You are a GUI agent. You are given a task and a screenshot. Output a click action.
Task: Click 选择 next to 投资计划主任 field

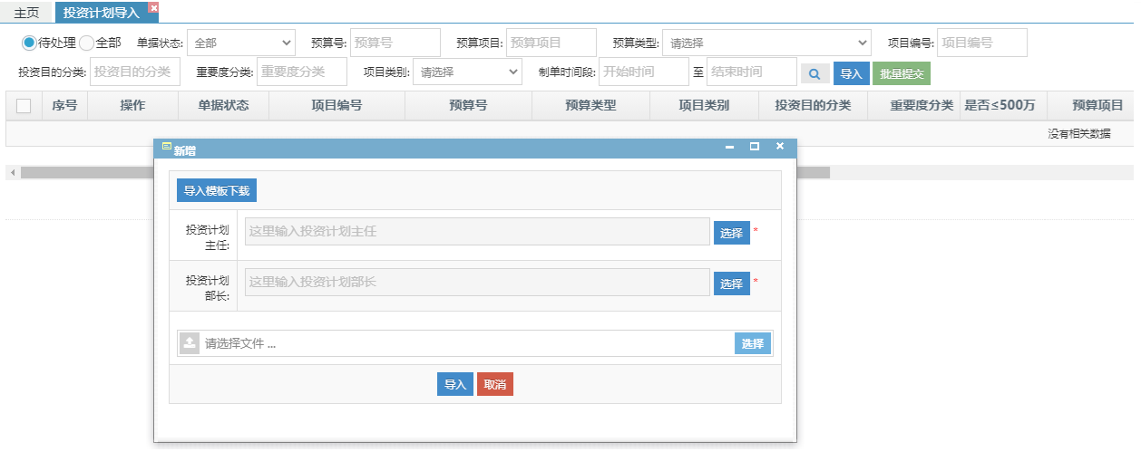pyautogui.click(x=731, y=233)
